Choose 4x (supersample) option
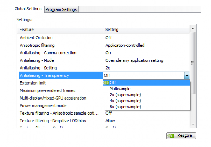The width and height of the screenshot is (211, 147). click(x=125, y=101)
